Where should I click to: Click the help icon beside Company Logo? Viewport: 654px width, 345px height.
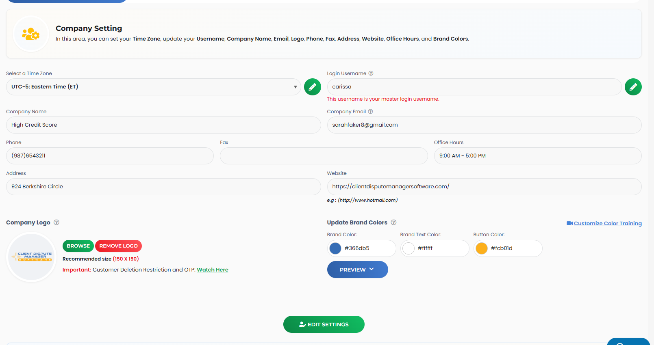point(56,222)
